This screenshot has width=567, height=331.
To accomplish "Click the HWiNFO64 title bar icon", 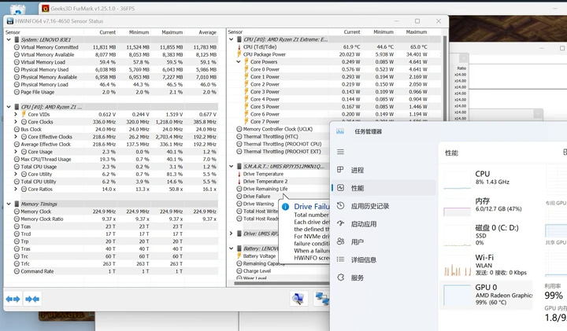I will (x=9, y=21).
